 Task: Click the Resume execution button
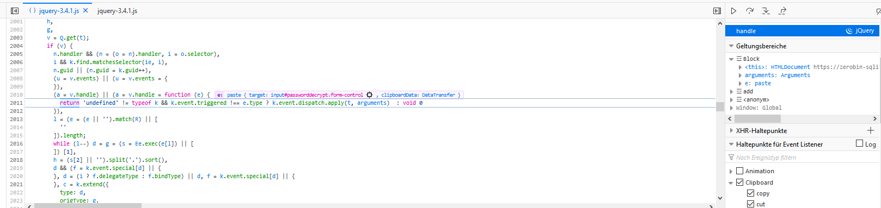[733, 11]
